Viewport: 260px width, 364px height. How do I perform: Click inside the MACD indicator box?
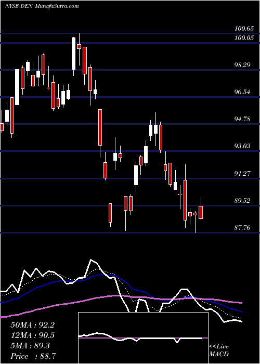pyautogui.click(x=143, y=338)
